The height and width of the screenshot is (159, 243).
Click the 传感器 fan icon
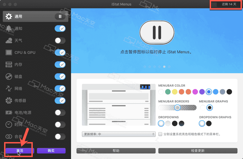(9, 101)
